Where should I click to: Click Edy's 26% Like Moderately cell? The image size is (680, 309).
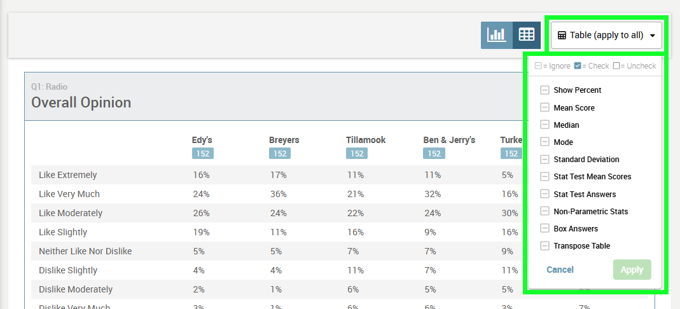click(x=201, y=213)
